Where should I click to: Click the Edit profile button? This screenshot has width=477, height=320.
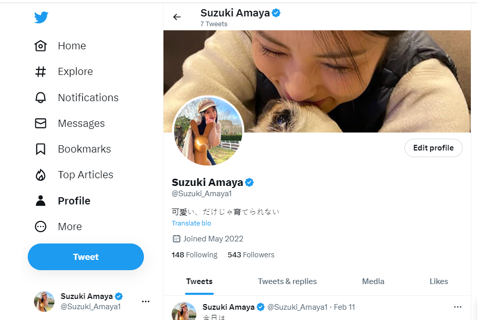coord(433,148)
